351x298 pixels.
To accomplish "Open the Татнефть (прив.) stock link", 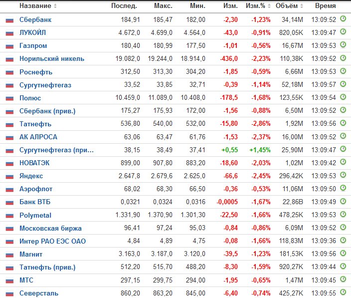I will 47,267.
